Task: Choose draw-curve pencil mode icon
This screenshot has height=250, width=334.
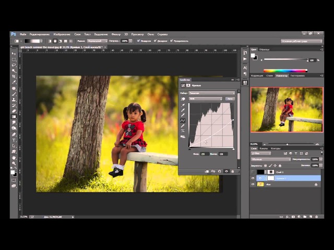Action: pos(183,126)
